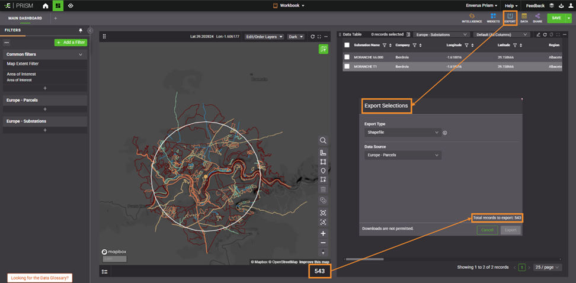Switch to the Main Dashboard tab
Screen dimensions: 576x283
coord(25,18)
